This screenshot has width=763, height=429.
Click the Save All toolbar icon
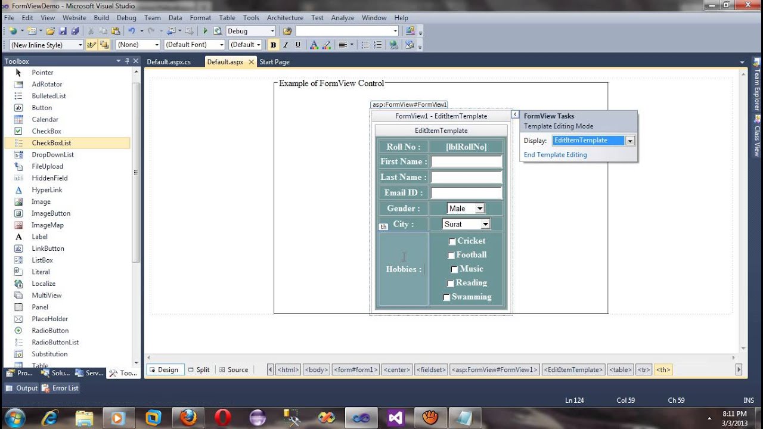(75, 31)
